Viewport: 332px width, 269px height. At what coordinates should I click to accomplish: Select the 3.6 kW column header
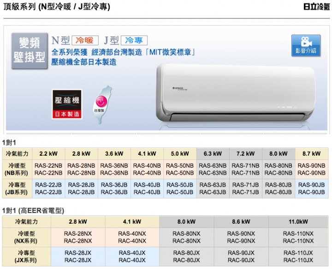coord(114,154)
